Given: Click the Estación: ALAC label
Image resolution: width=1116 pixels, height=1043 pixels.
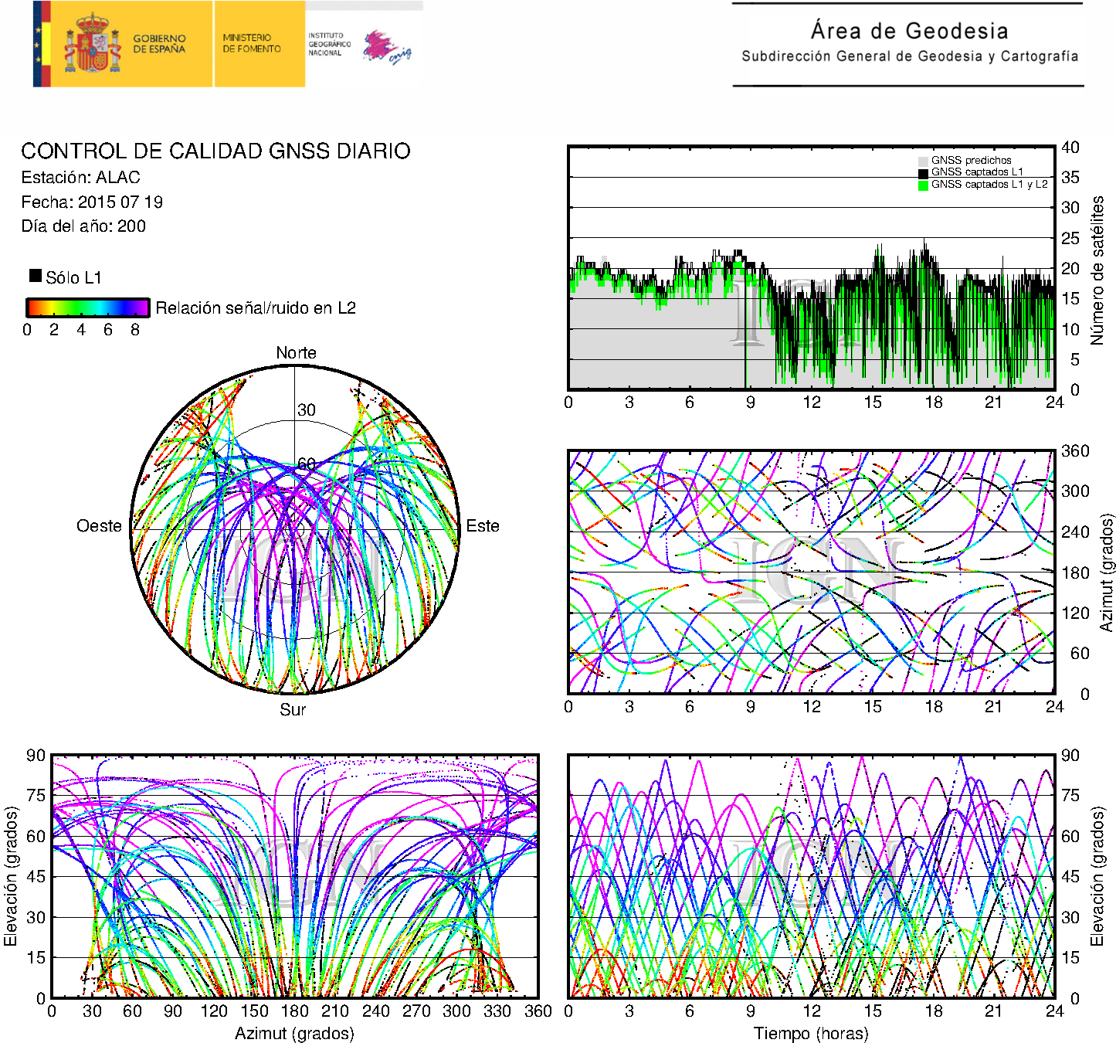Looking at the screenshot, I should 80,178.
